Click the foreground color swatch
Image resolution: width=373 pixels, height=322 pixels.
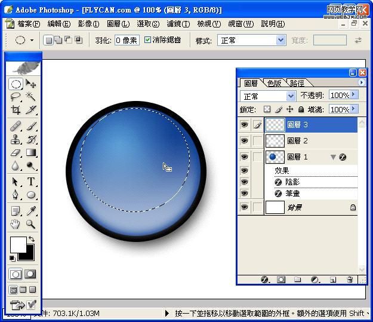point(18,244)
